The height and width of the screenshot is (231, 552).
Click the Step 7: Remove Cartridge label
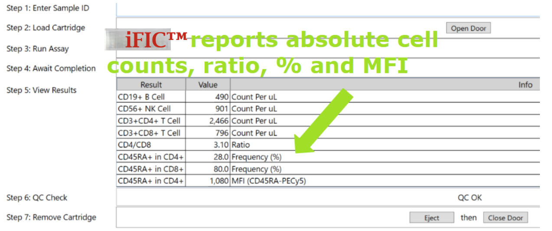click(51, 217)
